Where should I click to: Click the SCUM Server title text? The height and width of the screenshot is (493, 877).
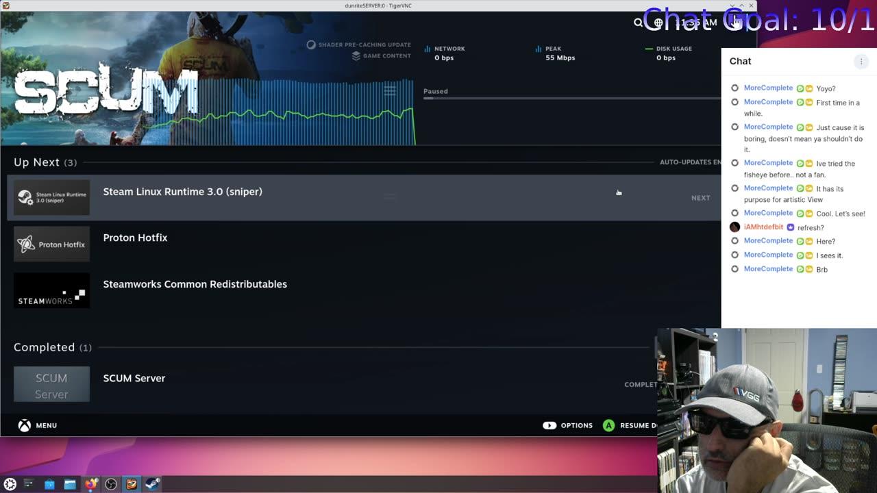pos(134,378)
